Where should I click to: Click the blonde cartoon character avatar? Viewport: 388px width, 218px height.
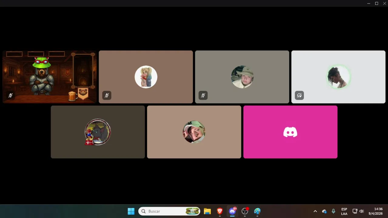click(146, 77)
